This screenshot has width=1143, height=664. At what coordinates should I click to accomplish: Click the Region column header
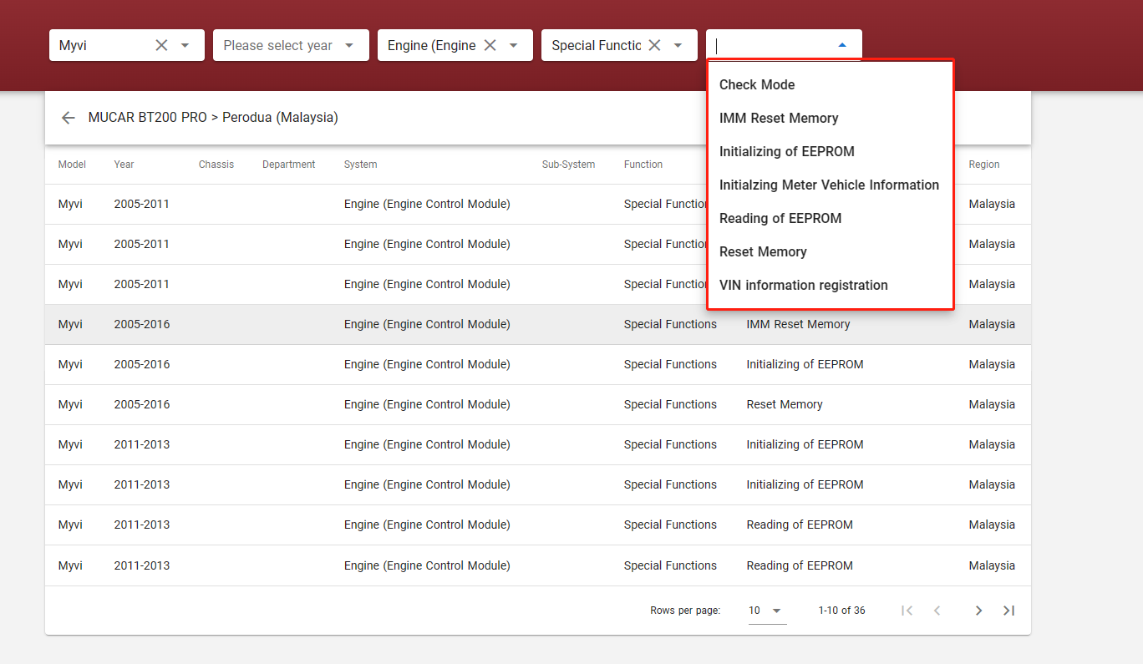(984, 165)
